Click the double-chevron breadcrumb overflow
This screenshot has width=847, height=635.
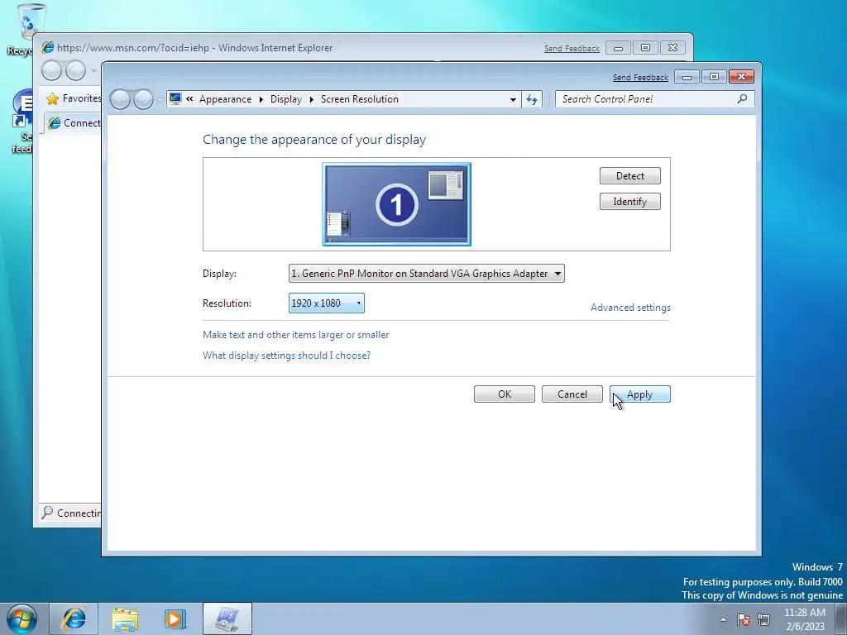(189, 99)
